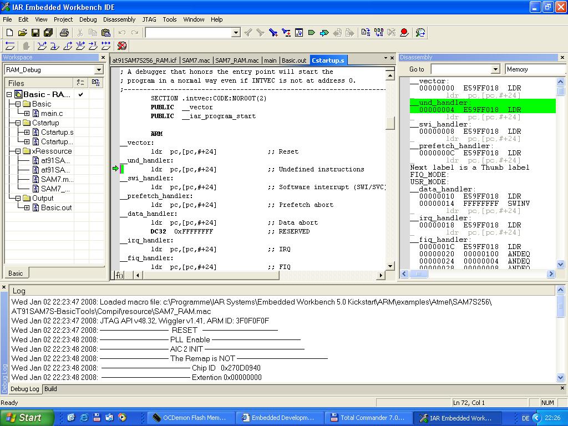Click the Debug without downloading icon
Viewport: 568px width, 426px height.
420,33
